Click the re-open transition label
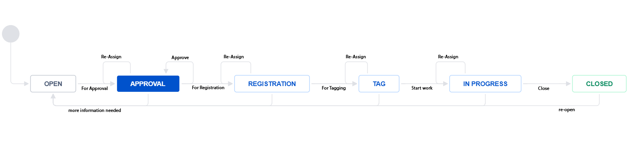 (x=567, y=110)
